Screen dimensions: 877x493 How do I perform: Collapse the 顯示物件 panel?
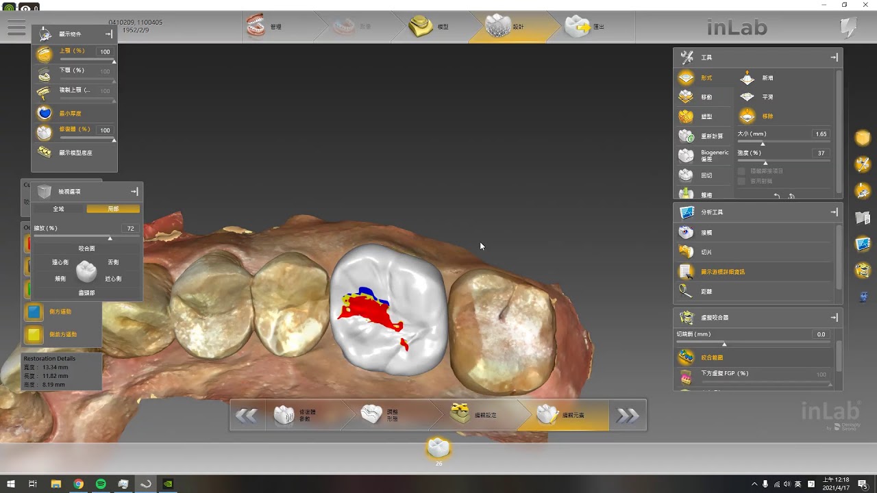click(109, 34)
